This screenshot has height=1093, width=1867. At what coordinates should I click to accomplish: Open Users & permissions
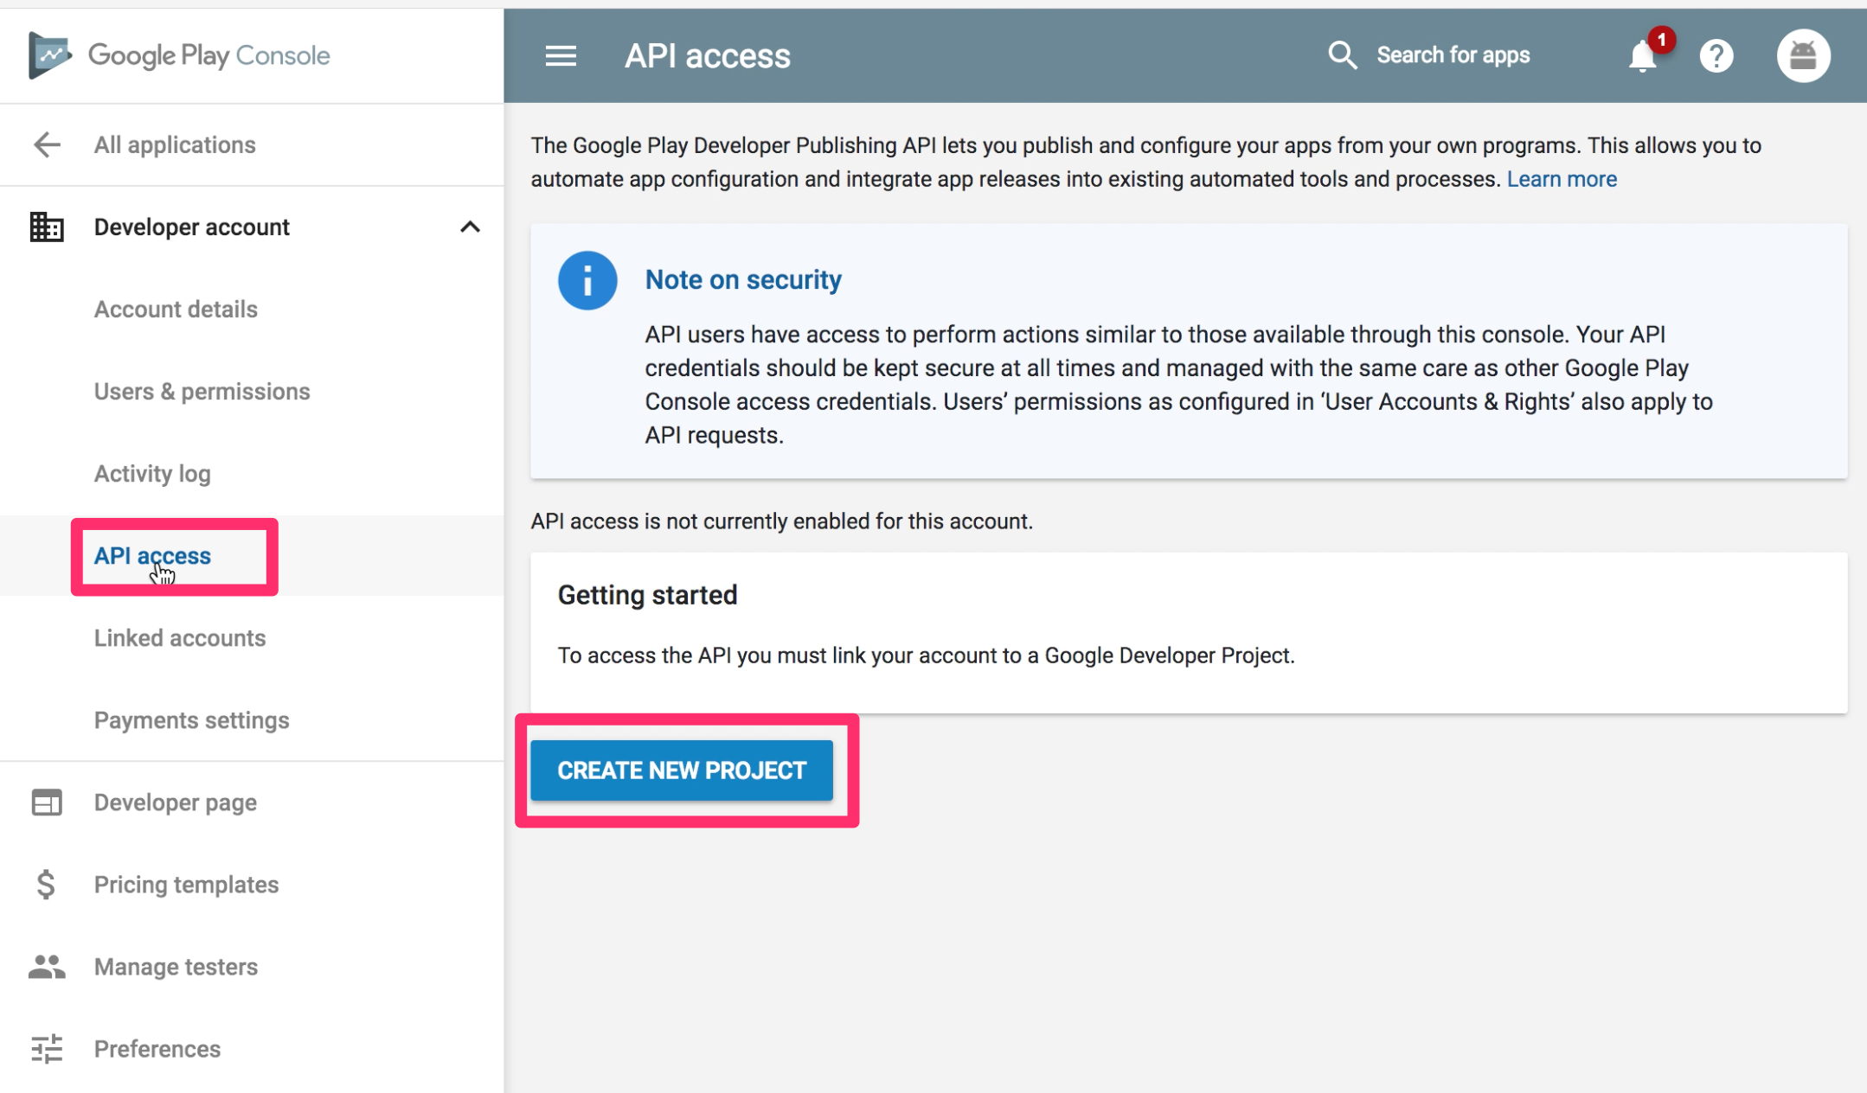click(x=202, y=391)
